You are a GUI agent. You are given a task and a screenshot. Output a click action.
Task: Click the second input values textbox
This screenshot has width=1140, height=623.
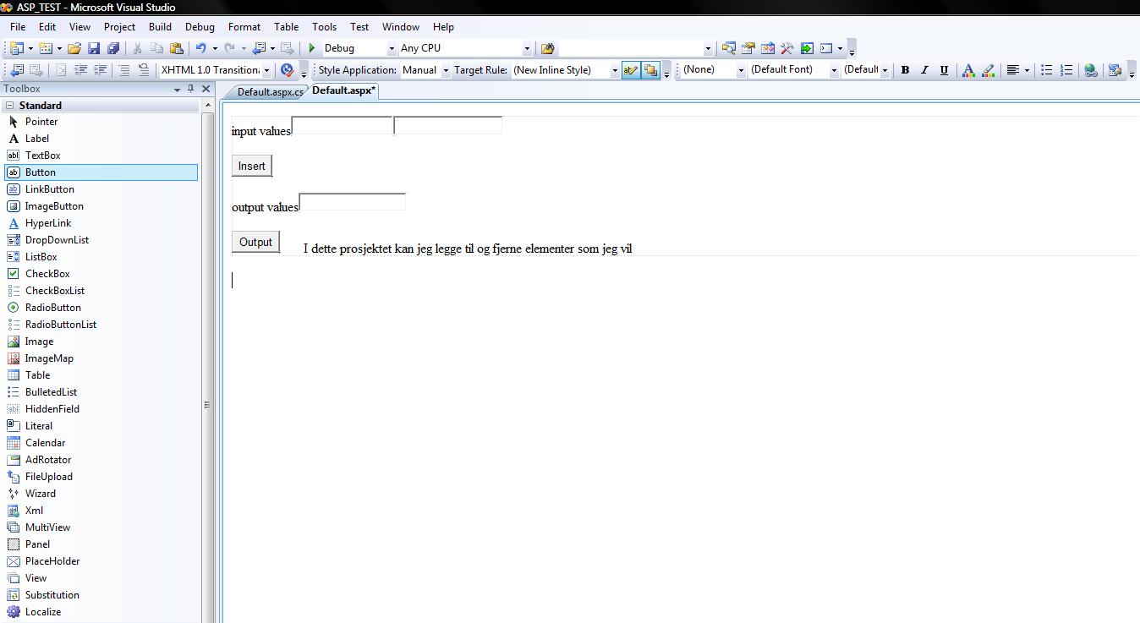coord(448,126)
